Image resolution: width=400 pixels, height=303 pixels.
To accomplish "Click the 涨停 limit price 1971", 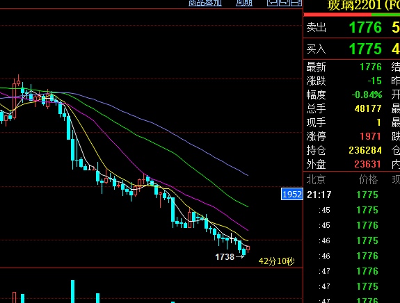I will click(371, 137).
